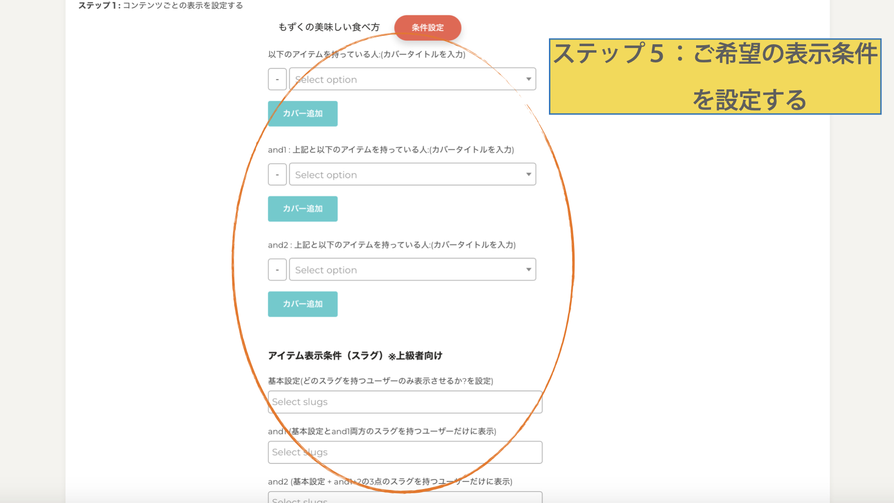
Task: Click the もずくの美味しい食べ方 content title
Action: [329, 27]
